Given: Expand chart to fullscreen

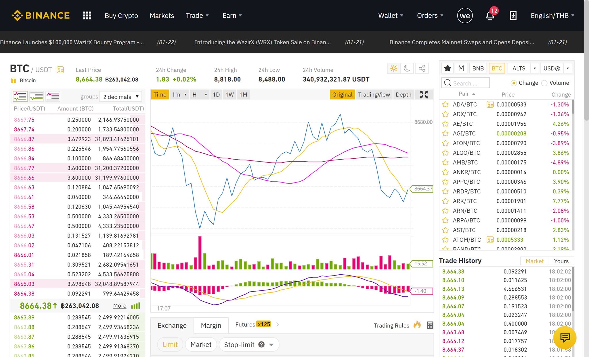Looking at the screenshot, I should coord(424,95).
